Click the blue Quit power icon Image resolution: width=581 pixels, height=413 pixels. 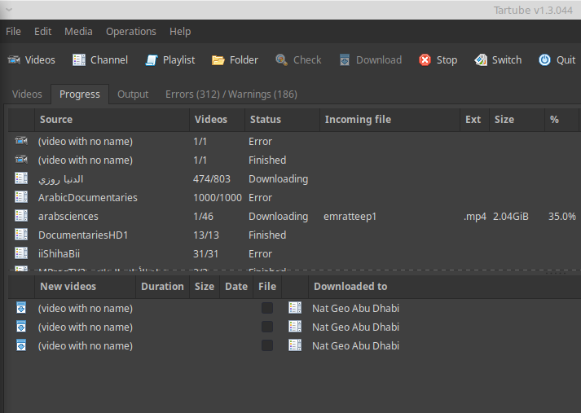(544, 59)
